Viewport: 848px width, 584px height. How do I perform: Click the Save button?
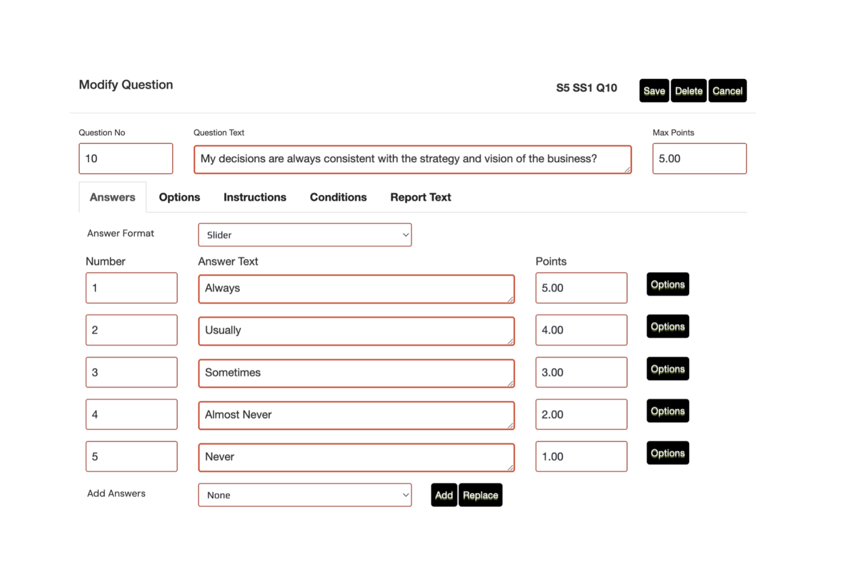[654, 90]
